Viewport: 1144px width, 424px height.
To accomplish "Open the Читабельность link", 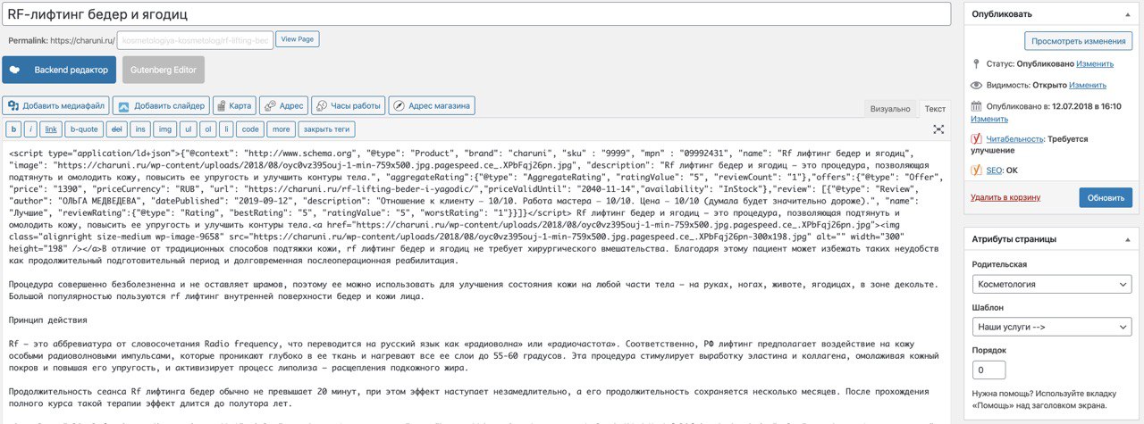I will (x=1015, y=139).
